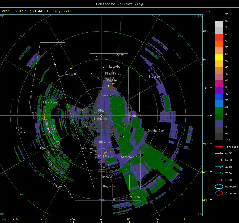Select the orange 57DM arrow in legend

click(219, 160)
